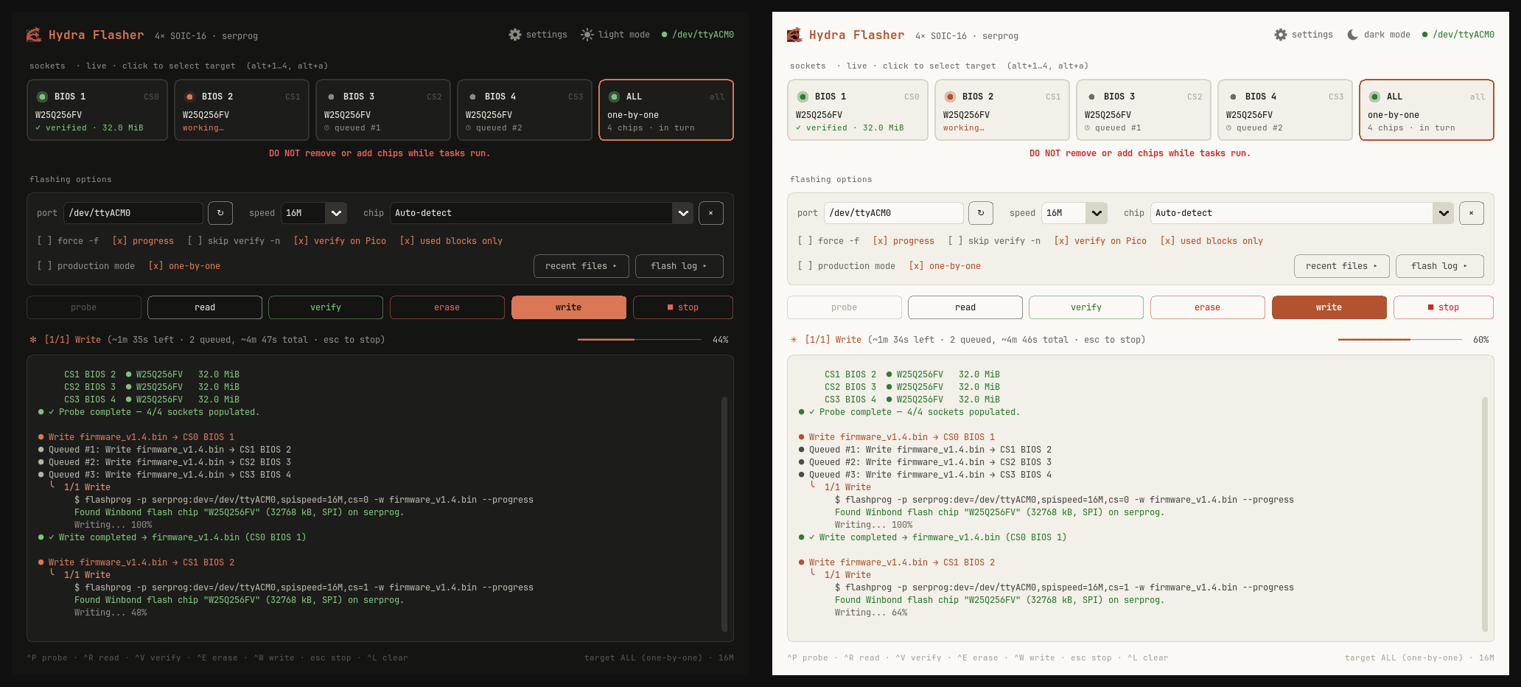This screenshot has height=687, width=1521.
Task: Toggle skip verify -n in light window
Action: (x=994, y=241)
